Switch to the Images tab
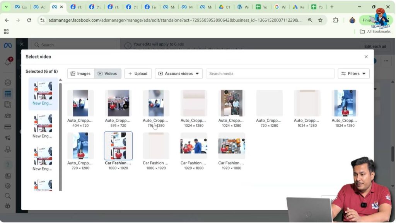 tap(80, 73)
